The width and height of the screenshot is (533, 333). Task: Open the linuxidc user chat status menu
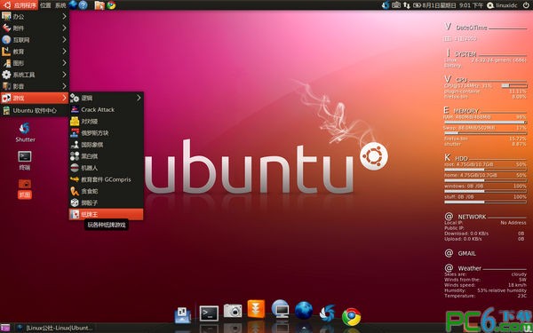[x=502, y=5]
